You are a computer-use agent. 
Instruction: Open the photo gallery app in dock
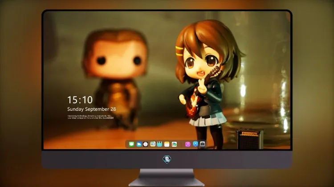click(174, 144)
